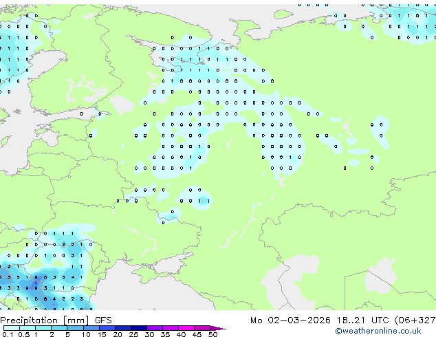Image resolution: width=436 pixels, height=337 pixels.
Task: Open the weatheronline.co.uk copyright link
Action: pyautogui.click(x=378, y=331)
